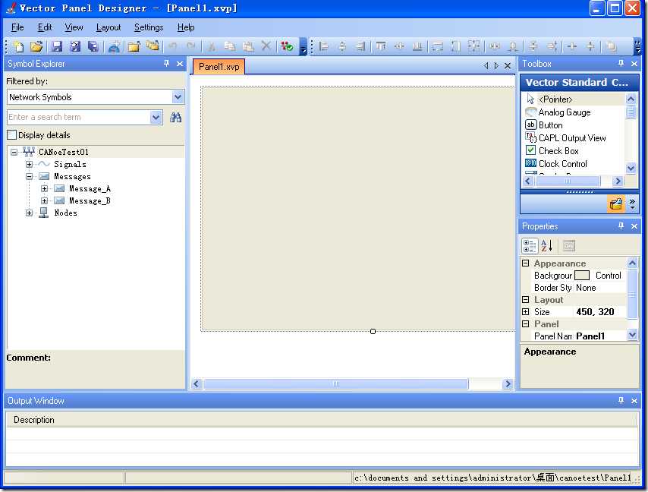This screenshot has width=648, height=492.
Task: Select the Pointer tool in Toolbox
Action: coord(574,99)
